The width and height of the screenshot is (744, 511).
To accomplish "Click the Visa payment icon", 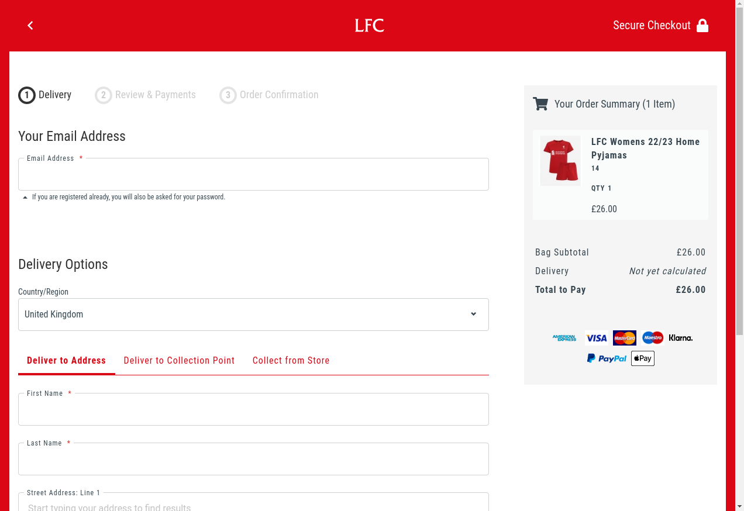I will click(x=597, y=338).
